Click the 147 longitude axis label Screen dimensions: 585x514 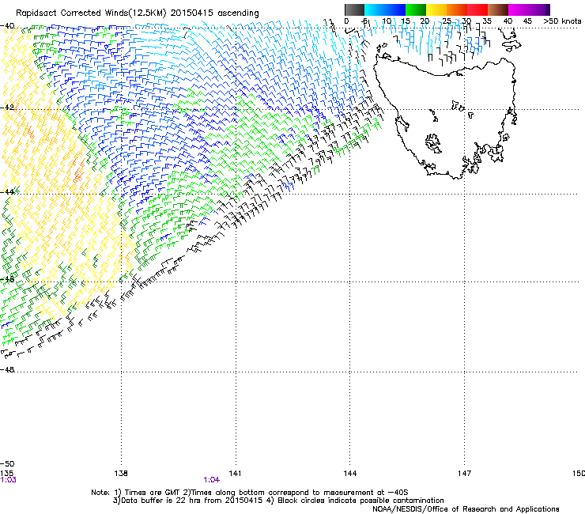point(464,474)
